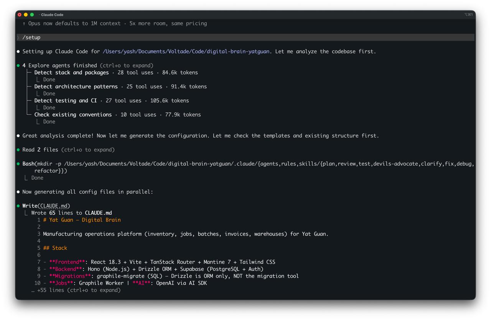Click the green dot beside "Read 2 files"
Image resolution: width=491 pixels, height=320 pixels.
point(18,149)
